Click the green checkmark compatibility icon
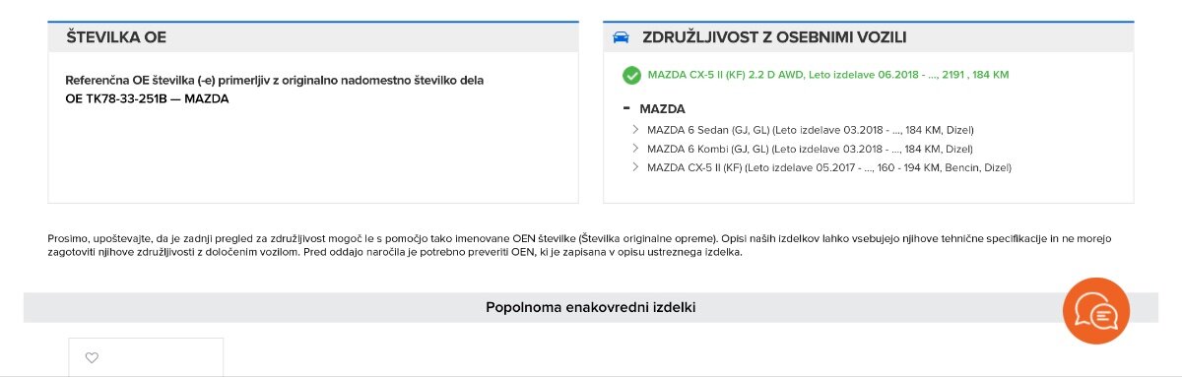 [x=631, y=75]
